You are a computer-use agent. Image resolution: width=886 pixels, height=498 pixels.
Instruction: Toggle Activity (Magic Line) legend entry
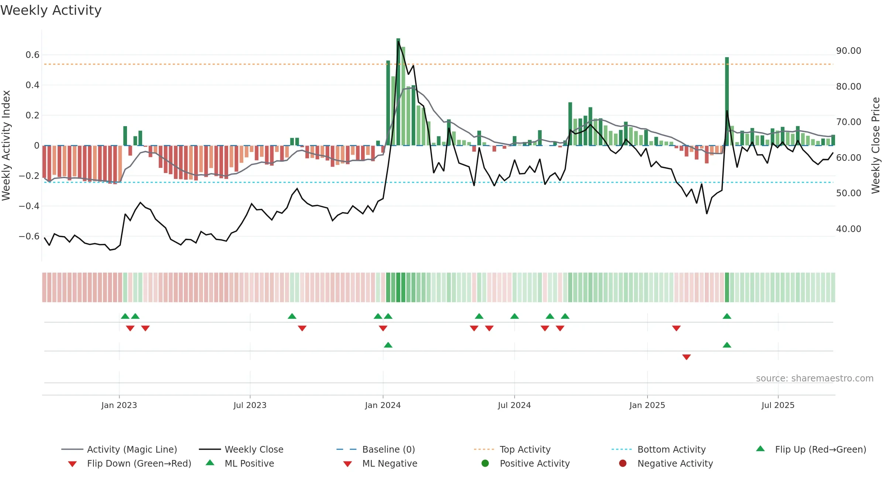[x=119, y=449]
